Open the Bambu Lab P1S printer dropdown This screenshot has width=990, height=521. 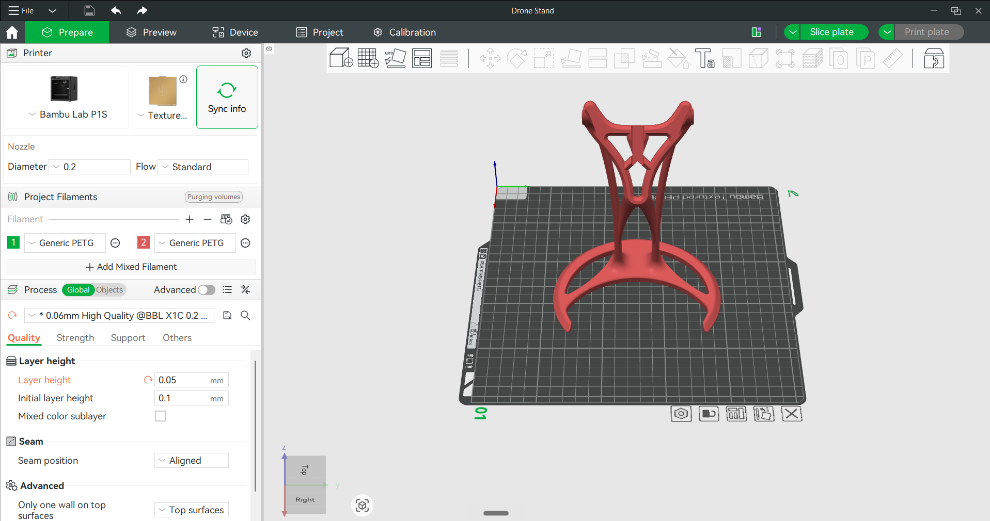tap(67, 115)
